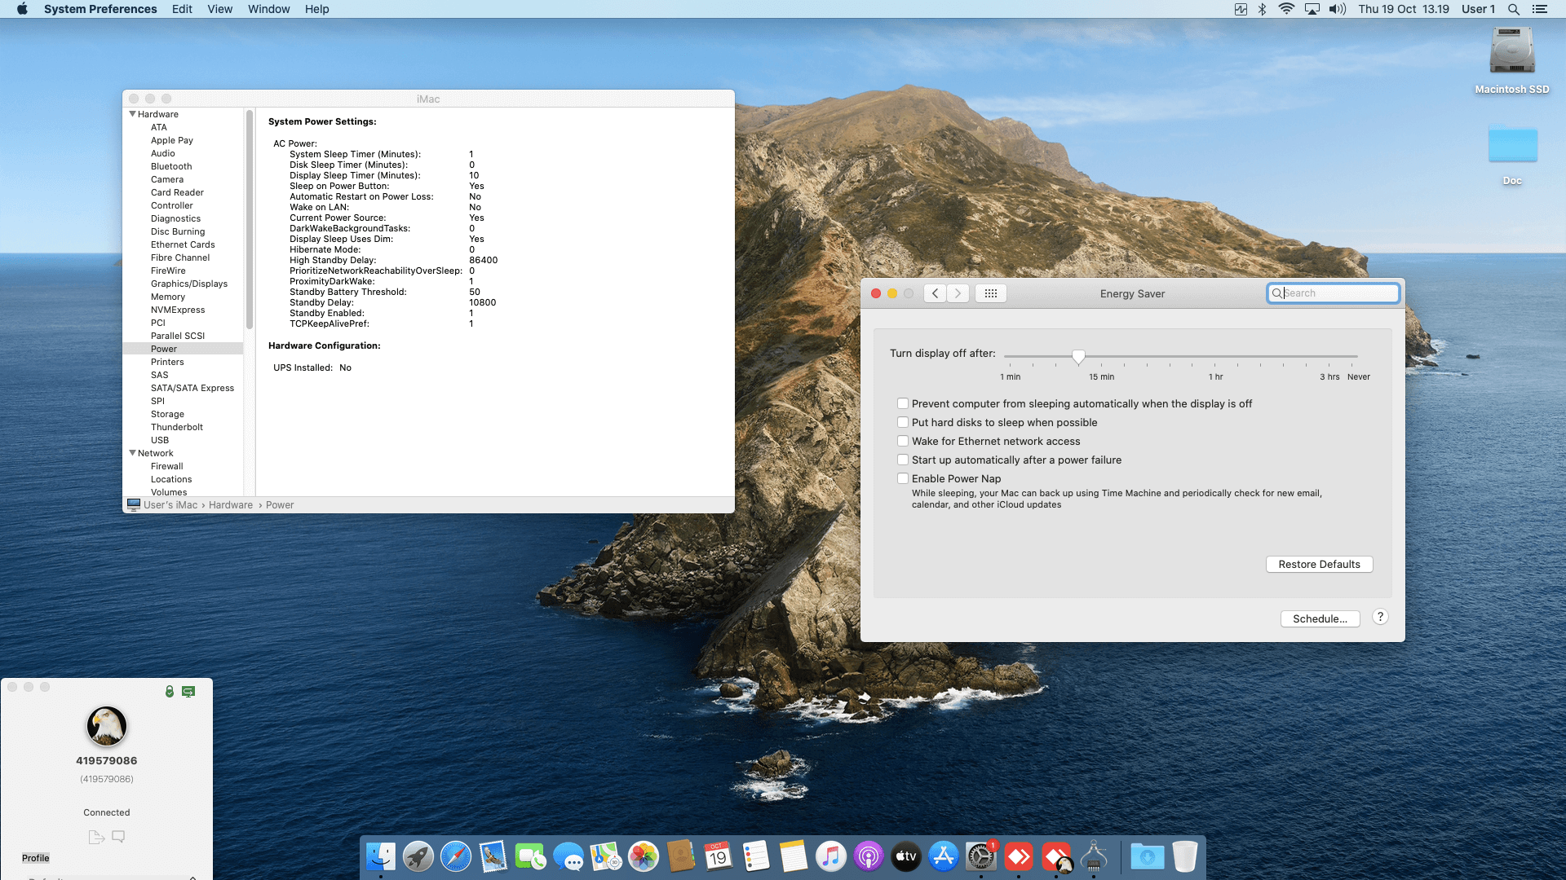The height and width of the screenshot is (880, 1566).
Task: Go back in Energy Saver window
Action: pos(935,293)
